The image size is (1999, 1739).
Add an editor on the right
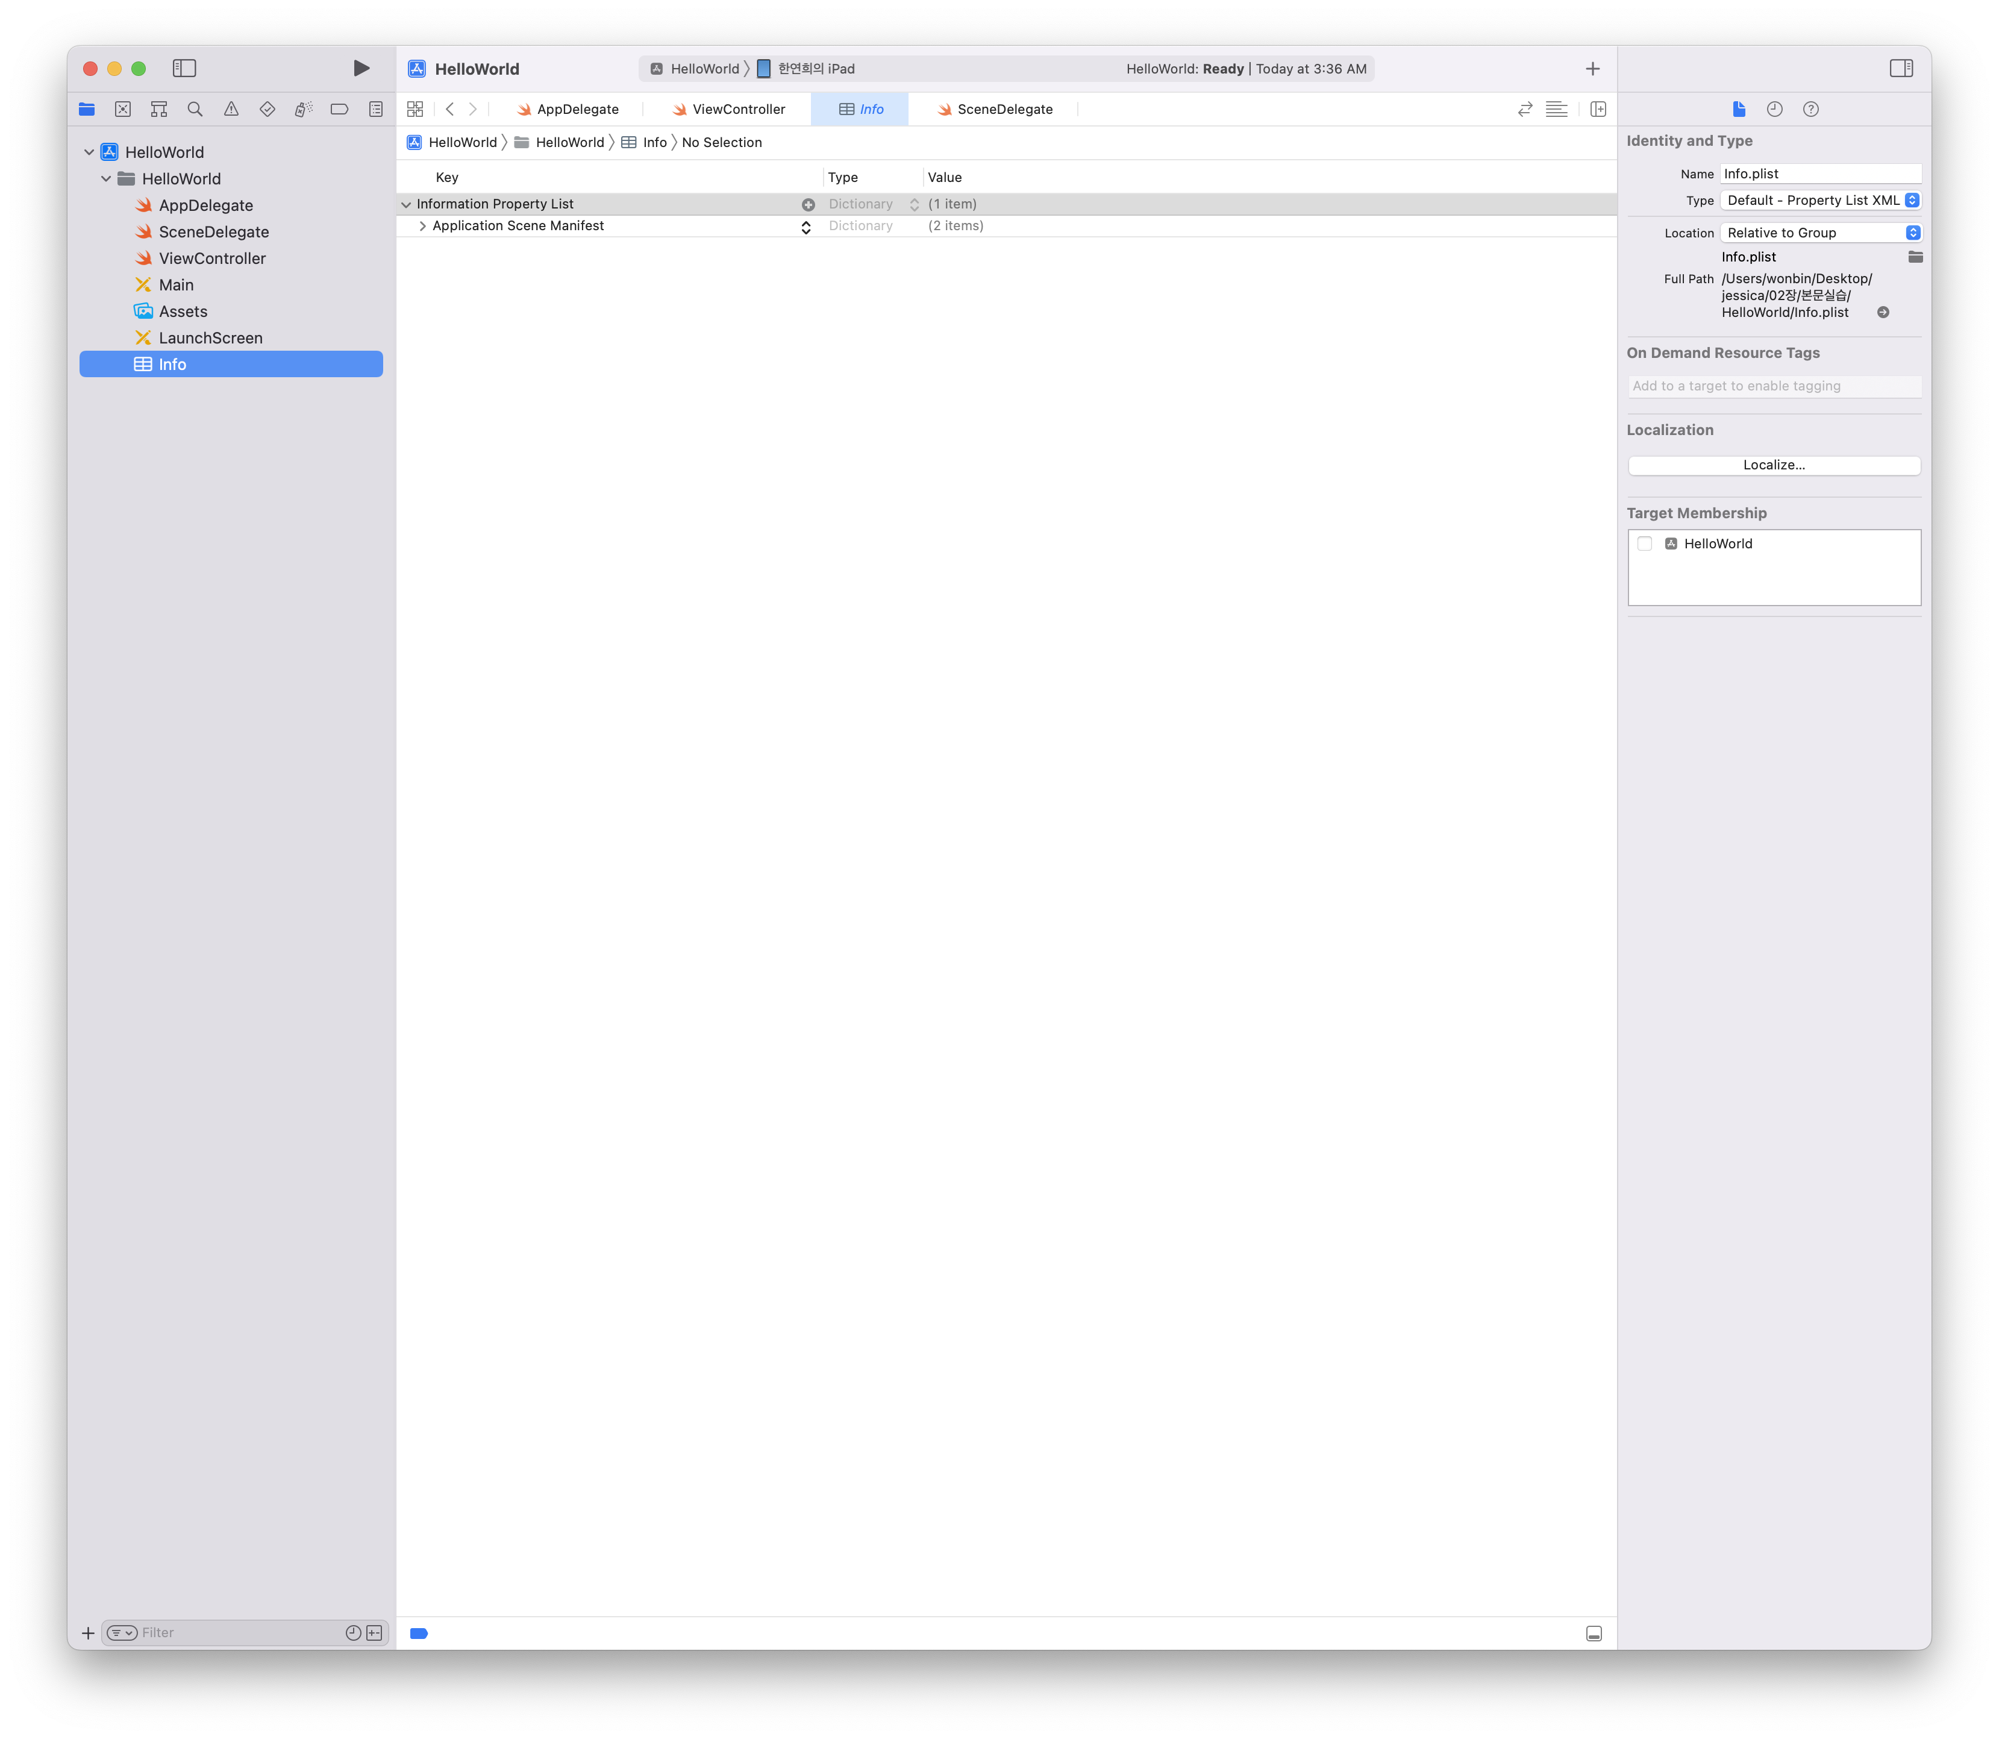click(1598, 108)
